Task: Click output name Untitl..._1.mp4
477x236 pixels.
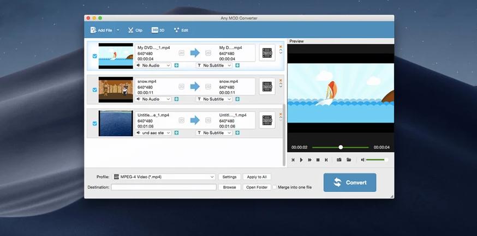Action: tap(232, 115)
